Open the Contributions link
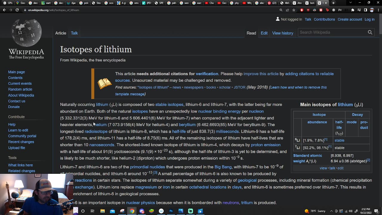 324,19
